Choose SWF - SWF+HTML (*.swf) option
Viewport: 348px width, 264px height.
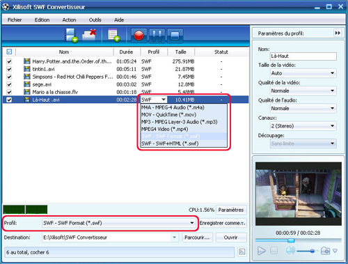point(184,143)
